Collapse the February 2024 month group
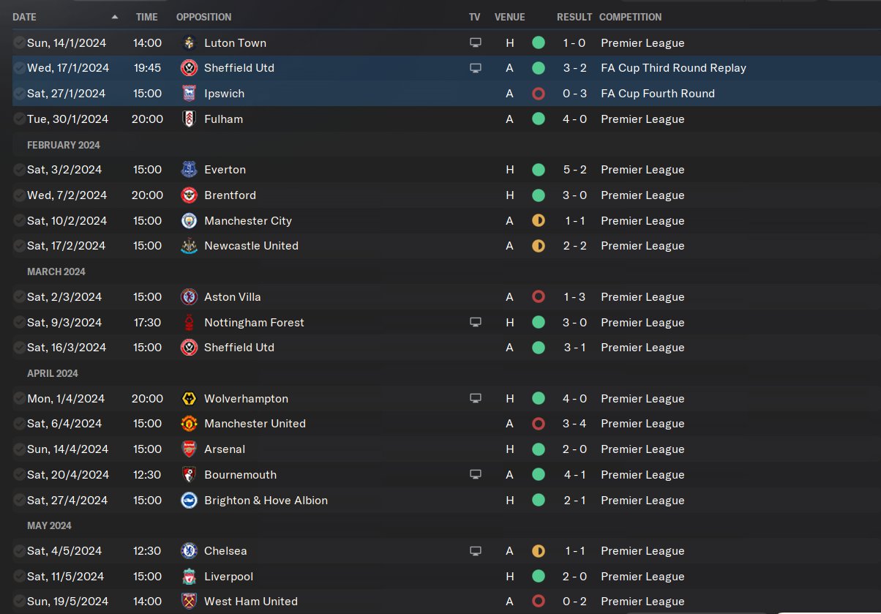 (64, 145)
